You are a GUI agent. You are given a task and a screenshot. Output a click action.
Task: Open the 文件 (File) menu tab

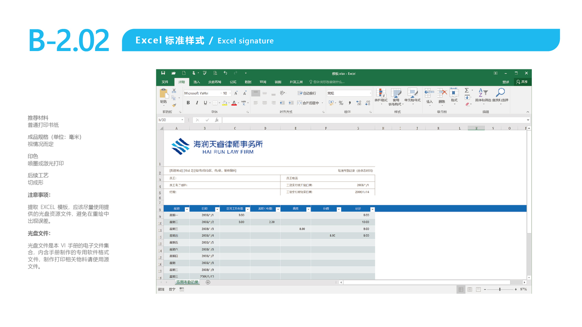coord(165,82)
